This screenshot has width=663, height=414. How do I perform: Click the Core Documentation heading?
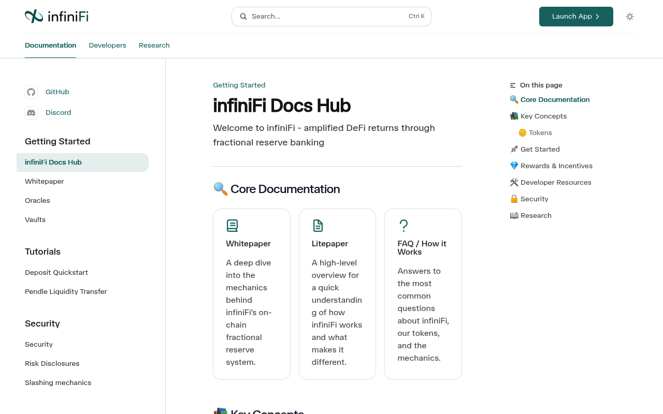(x=277, y=189)
